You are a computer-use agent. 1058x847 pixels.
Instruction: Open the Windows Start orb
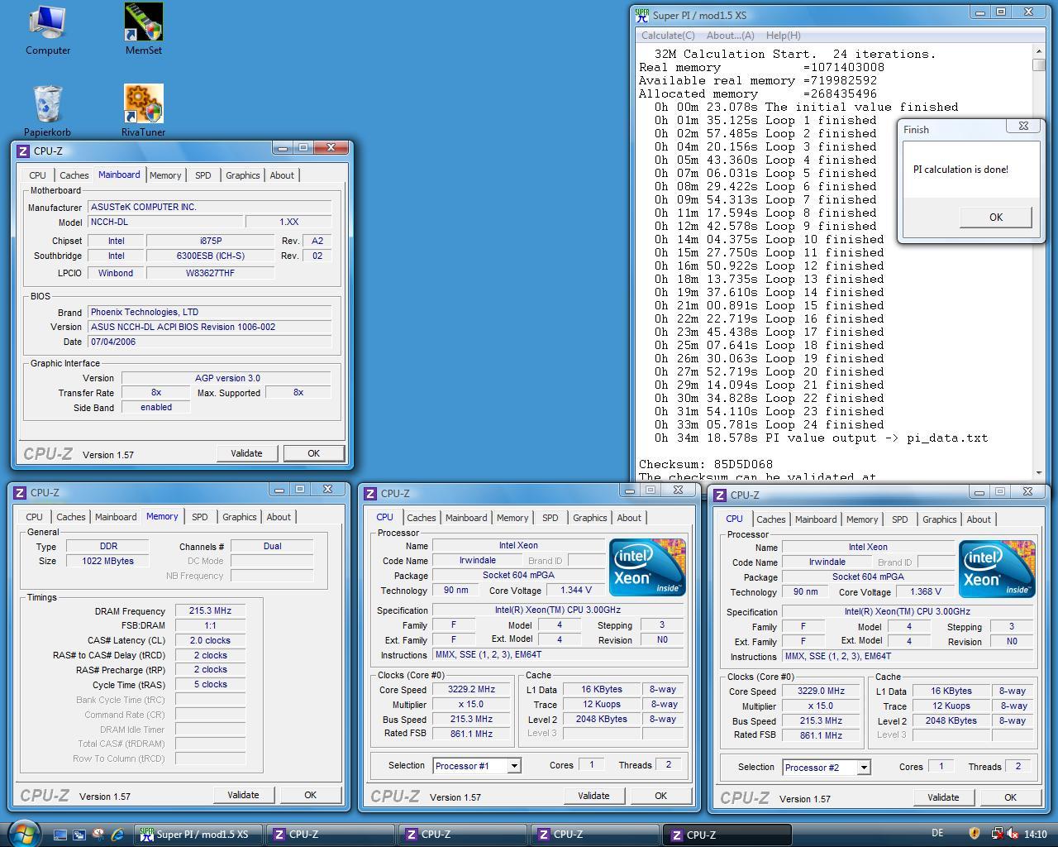click(x=22, y=833)
